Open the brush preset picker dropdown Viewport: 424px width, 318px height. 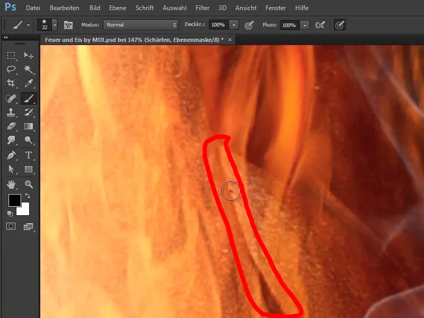55,25
